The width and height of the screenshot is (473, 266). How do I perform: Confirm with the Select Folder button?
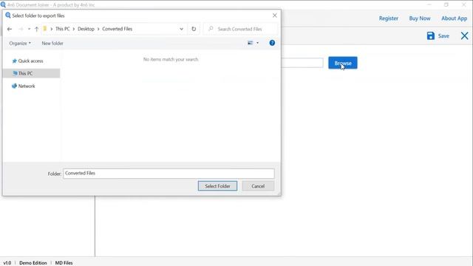[217, 186]
